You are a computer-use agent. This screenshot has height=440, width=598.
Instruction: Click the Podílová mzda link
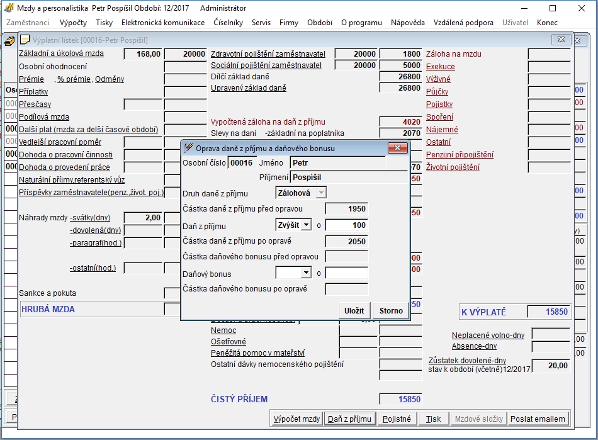coord(44,116)
